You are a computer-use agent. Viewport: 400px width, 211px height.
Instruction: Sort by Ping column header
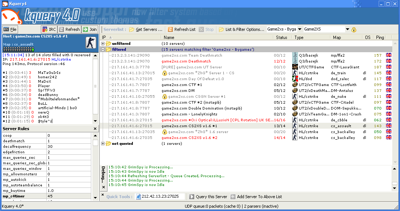[x=380, y=37]
